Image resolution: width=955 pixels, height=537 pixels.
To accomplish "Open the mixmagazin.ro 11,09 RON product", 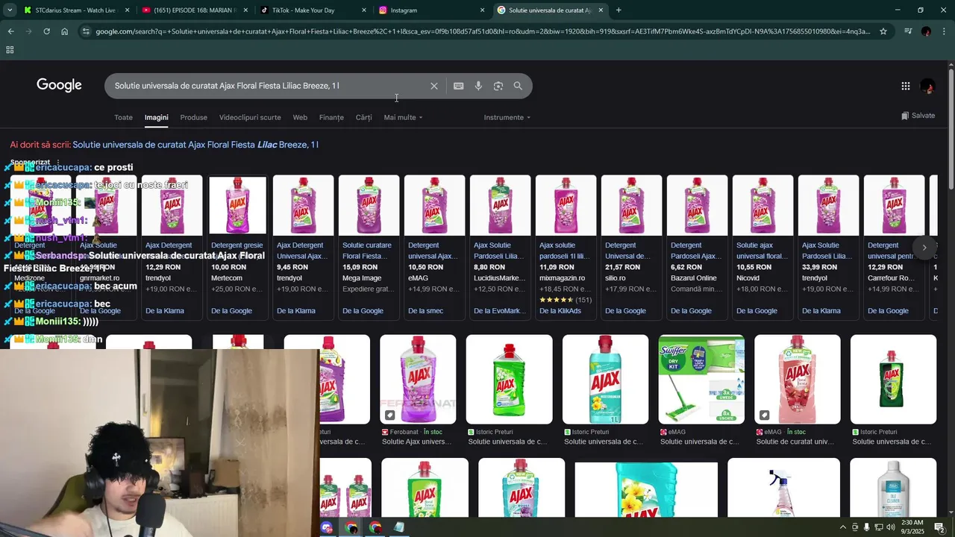I will pos(566,246).
